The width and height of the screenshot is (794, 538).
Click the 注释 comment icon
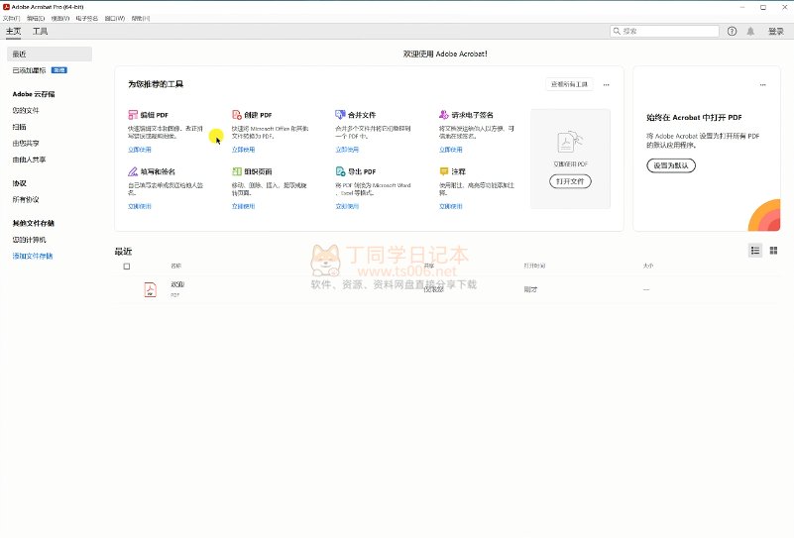pyautogui.click(x=443, y=171)
